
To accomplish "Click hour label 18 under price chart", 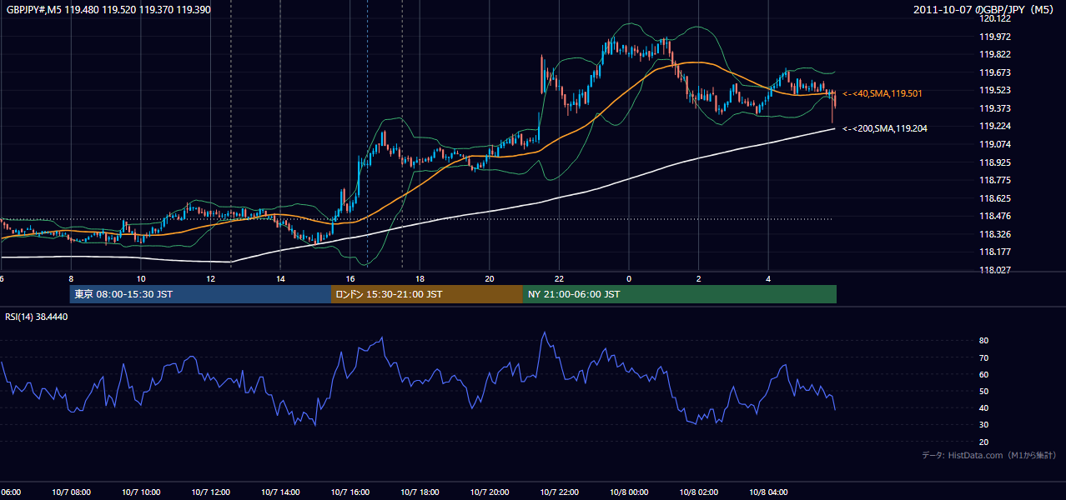I will (x=420, y=279).
